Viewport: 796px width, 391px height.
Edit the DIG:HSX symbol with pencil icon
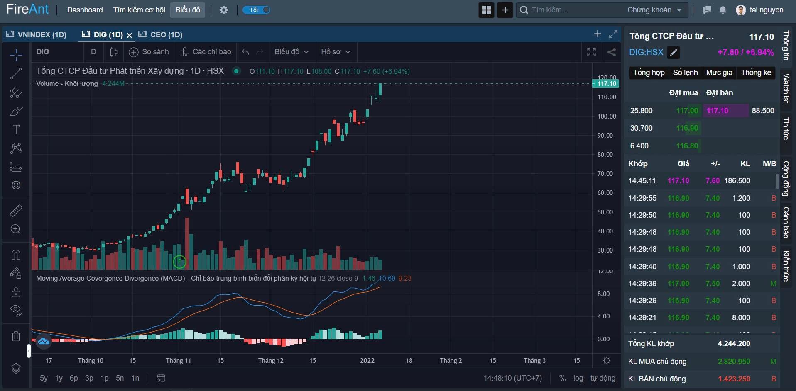(674, 53)
